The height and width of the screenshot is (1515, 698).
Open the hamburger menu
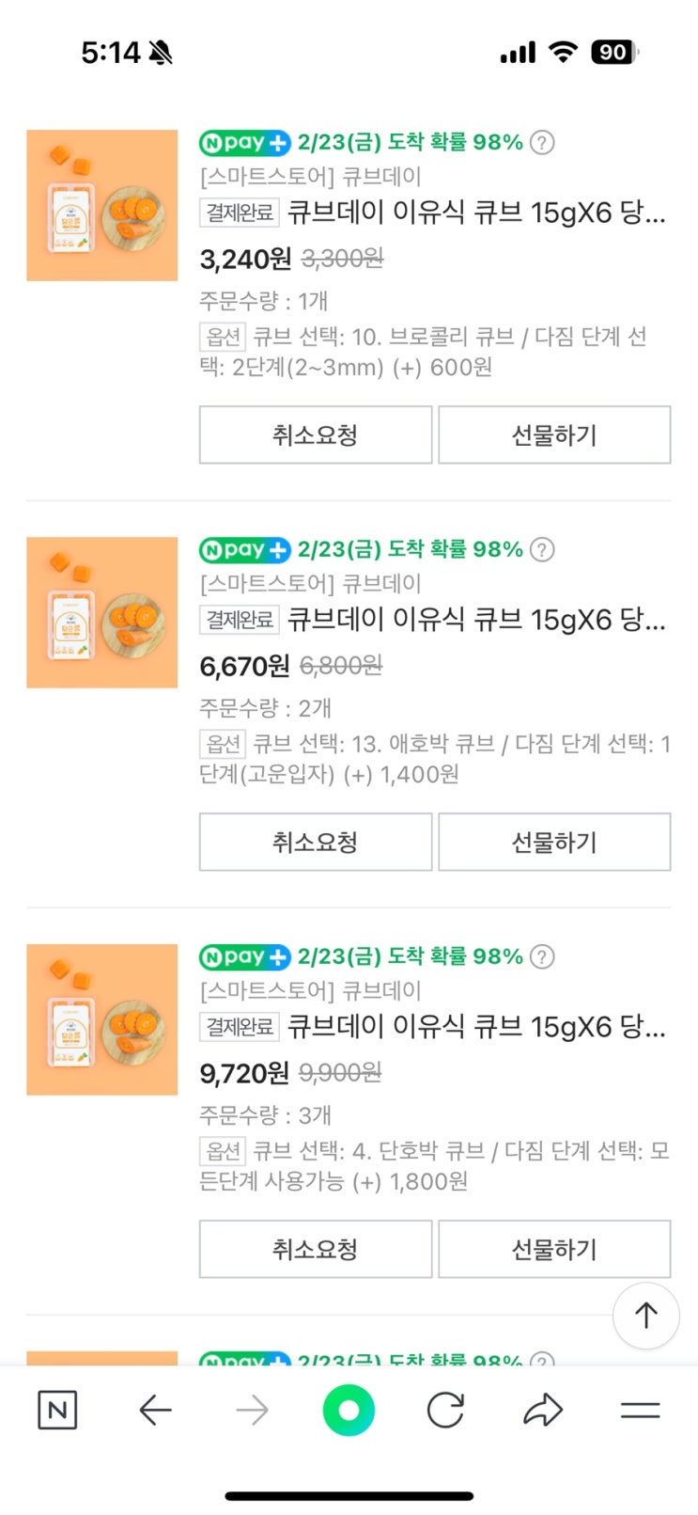(x=641, y=1410)
